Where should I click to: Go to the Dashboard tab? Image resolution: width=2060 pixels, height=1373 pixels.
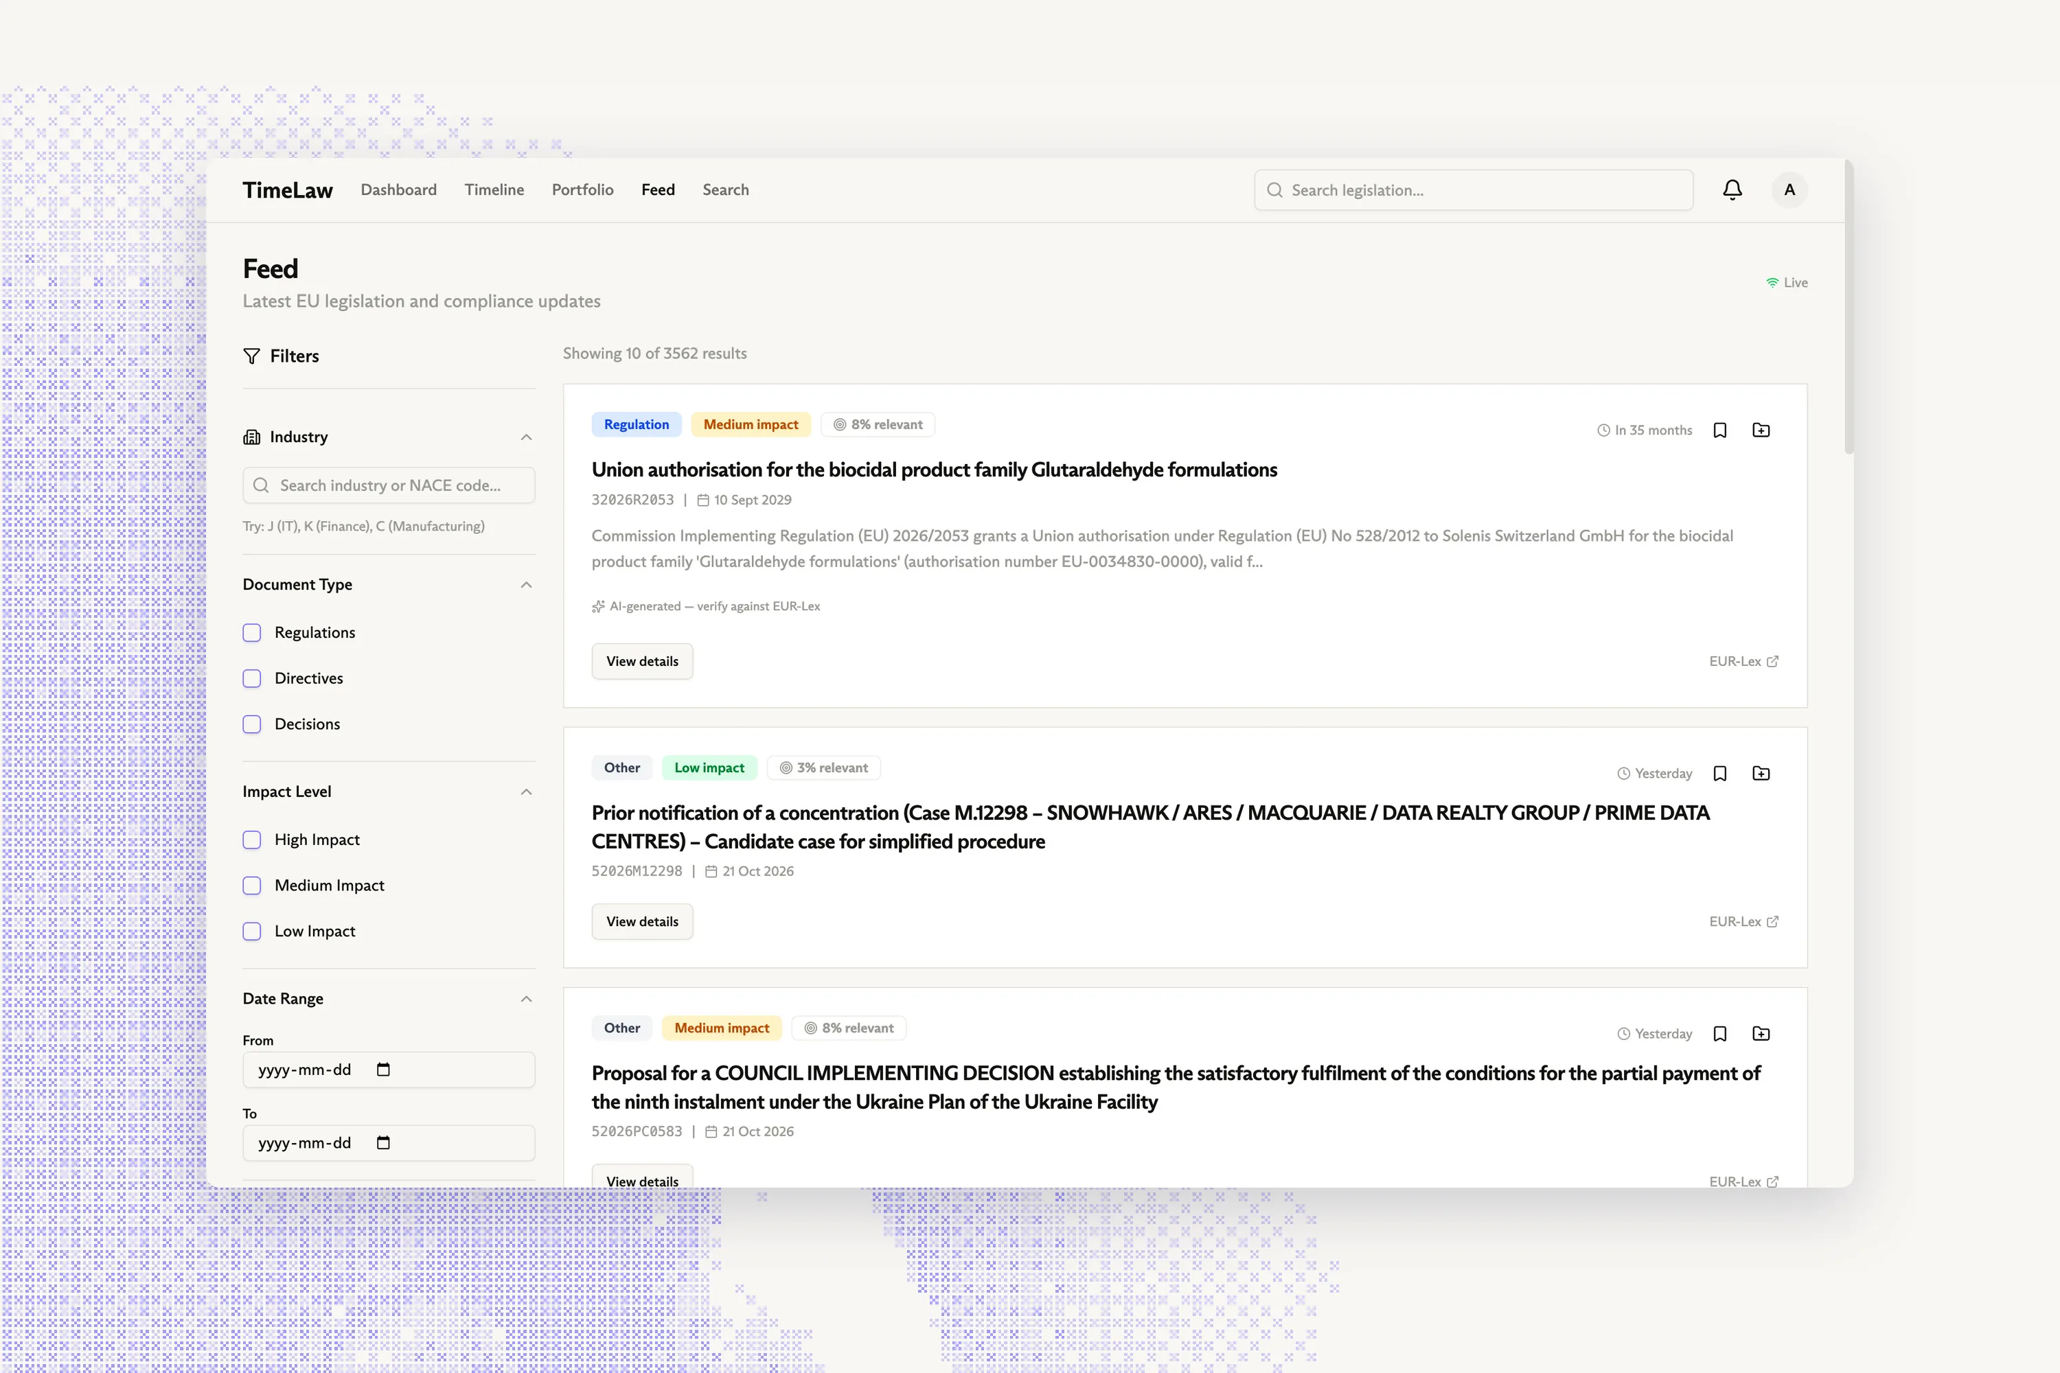(x=398, y=190)
